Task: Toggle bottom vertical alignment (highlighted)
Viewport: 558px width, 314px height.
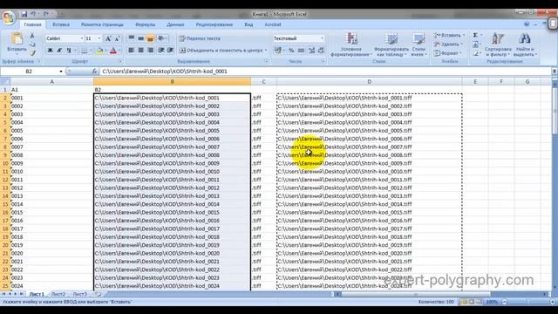Action: tap(150, 38)
